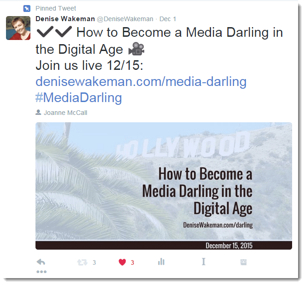Click the retweet count number
This screenshot has width=305, height=285.
94,262
